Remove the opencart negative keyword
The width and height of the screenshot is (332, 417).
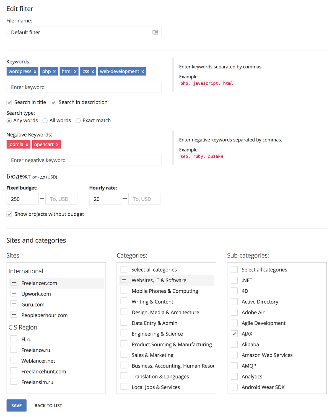click(57, 145)
